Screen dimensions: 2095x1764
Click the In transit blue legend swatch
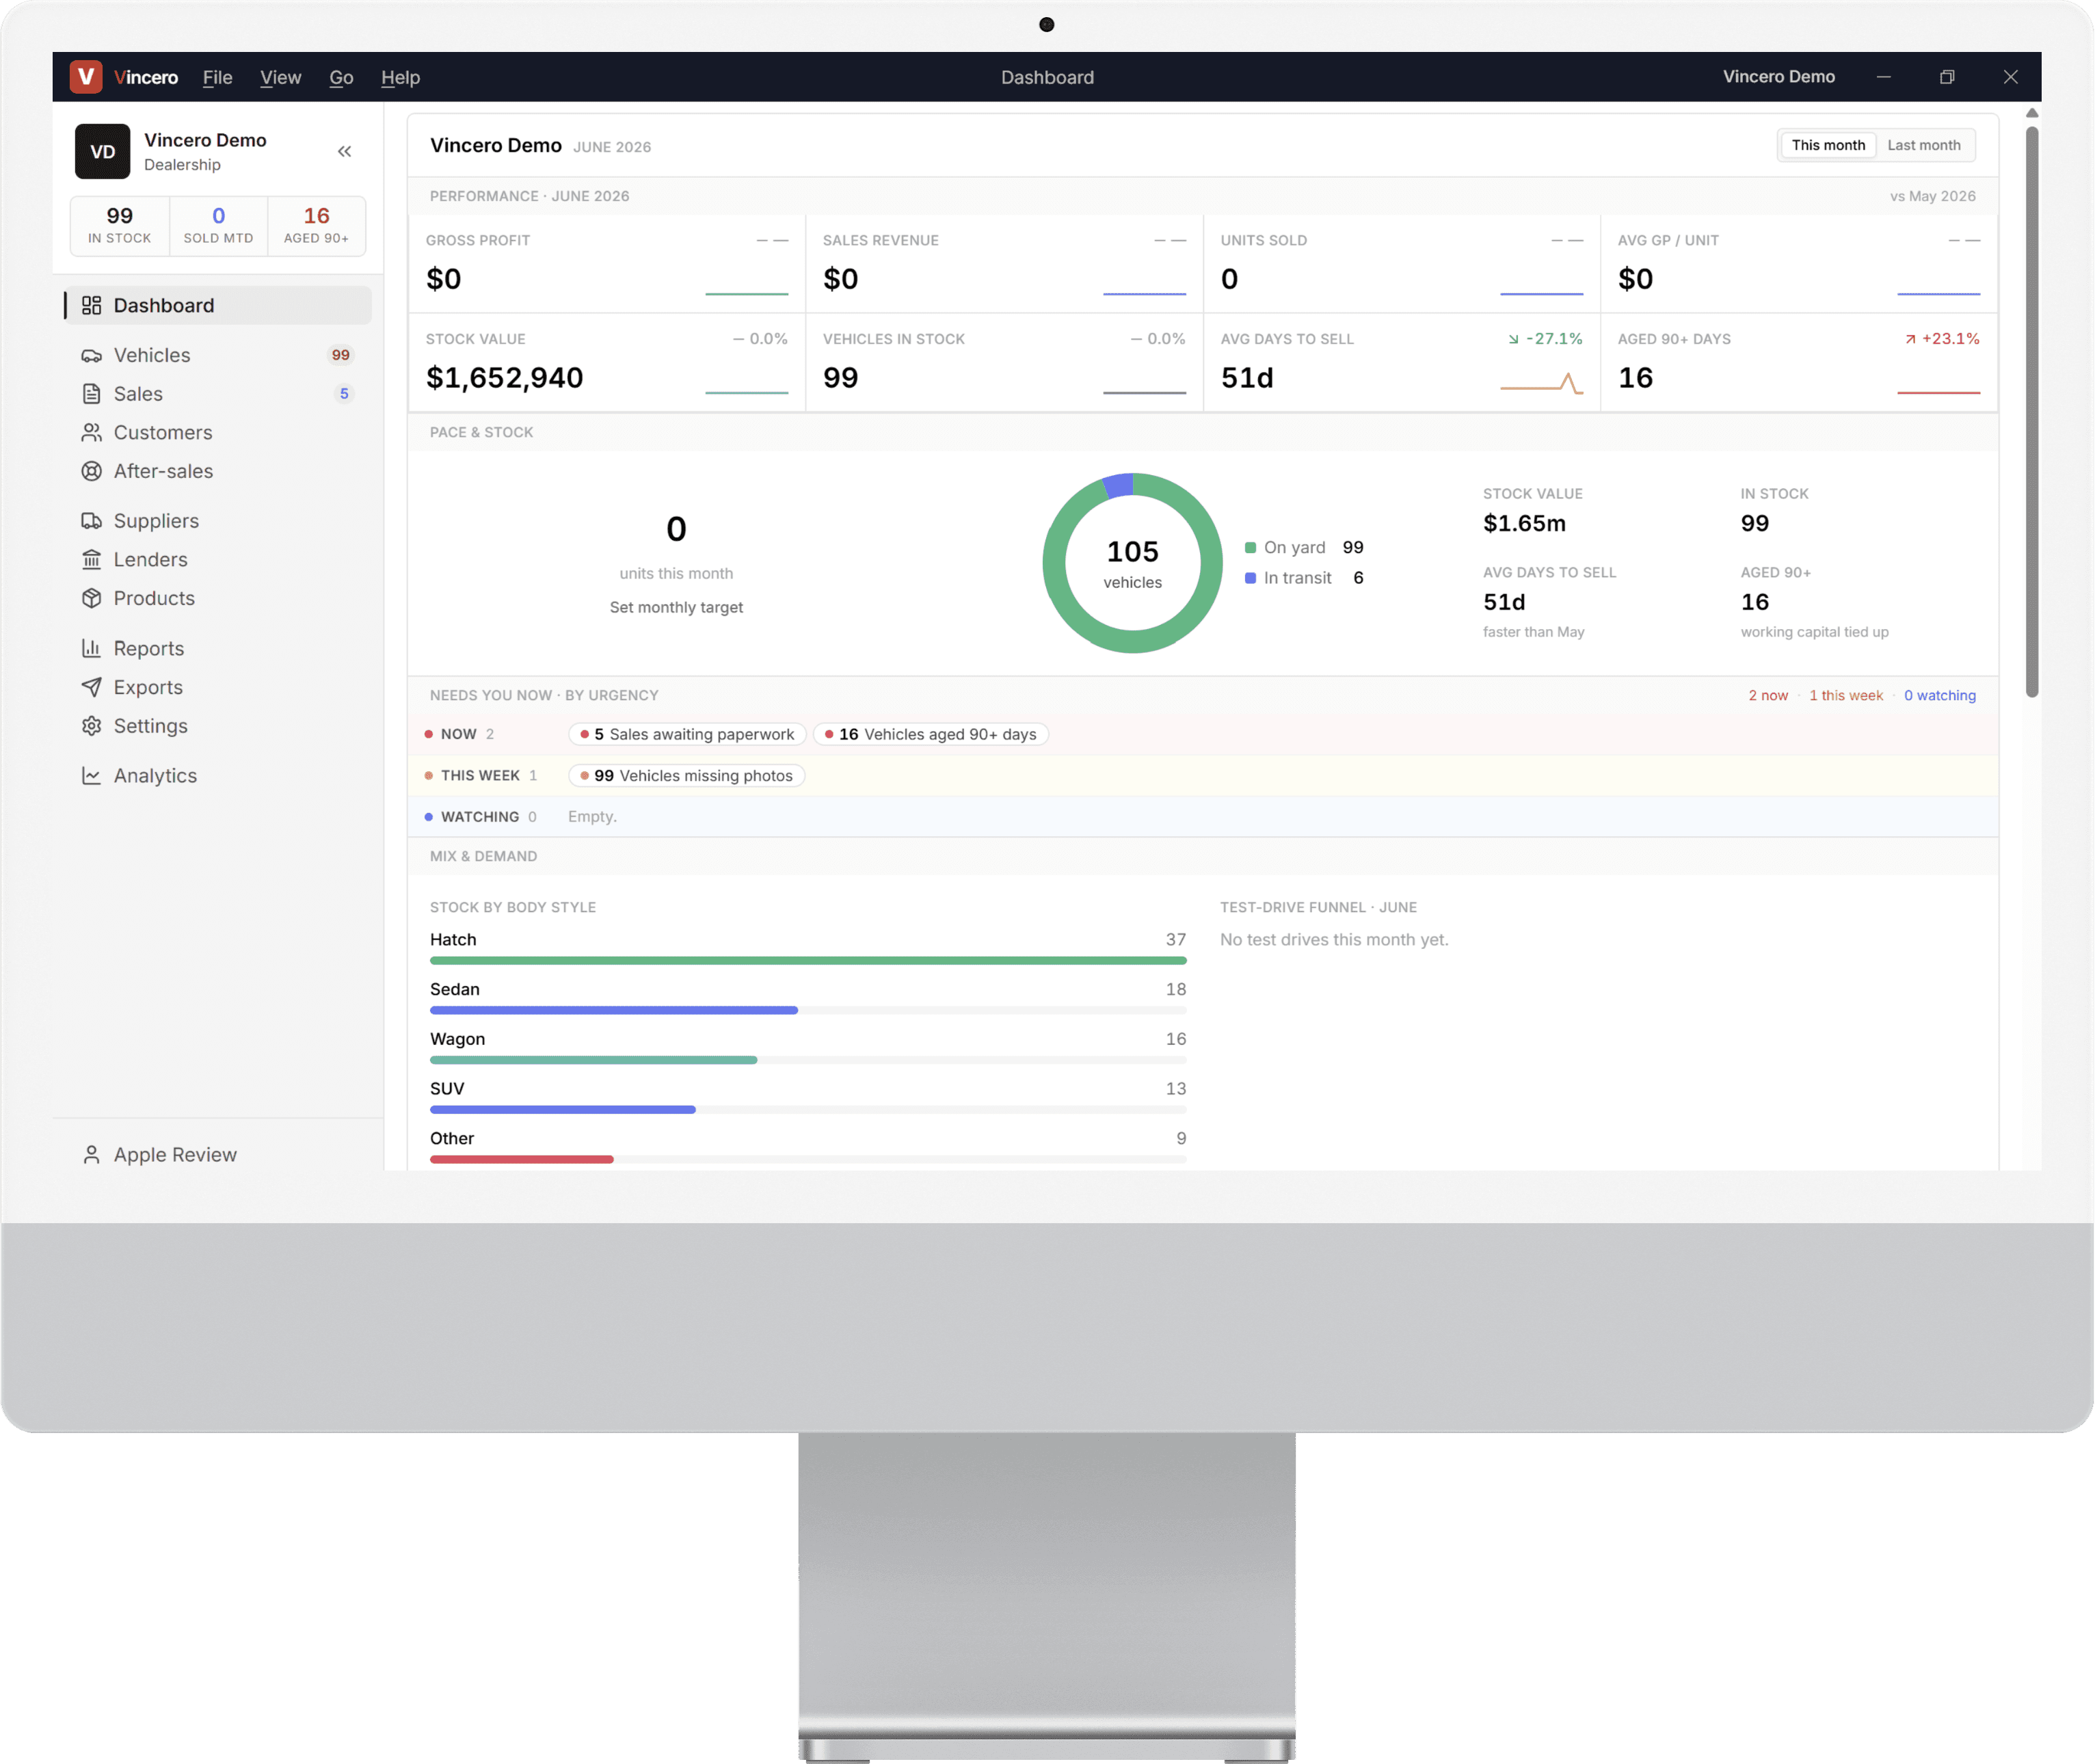1250,578
